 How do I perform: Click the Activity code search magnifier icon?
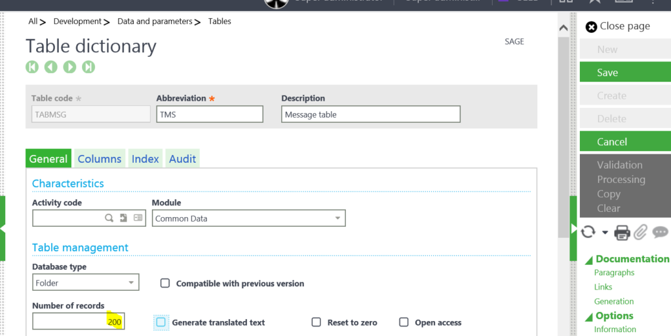coord(109,218)
